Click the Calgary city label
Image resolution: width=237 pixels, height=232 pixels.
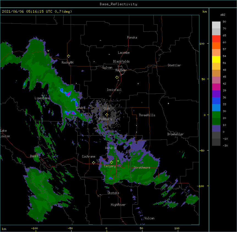[x=110, y=166]
